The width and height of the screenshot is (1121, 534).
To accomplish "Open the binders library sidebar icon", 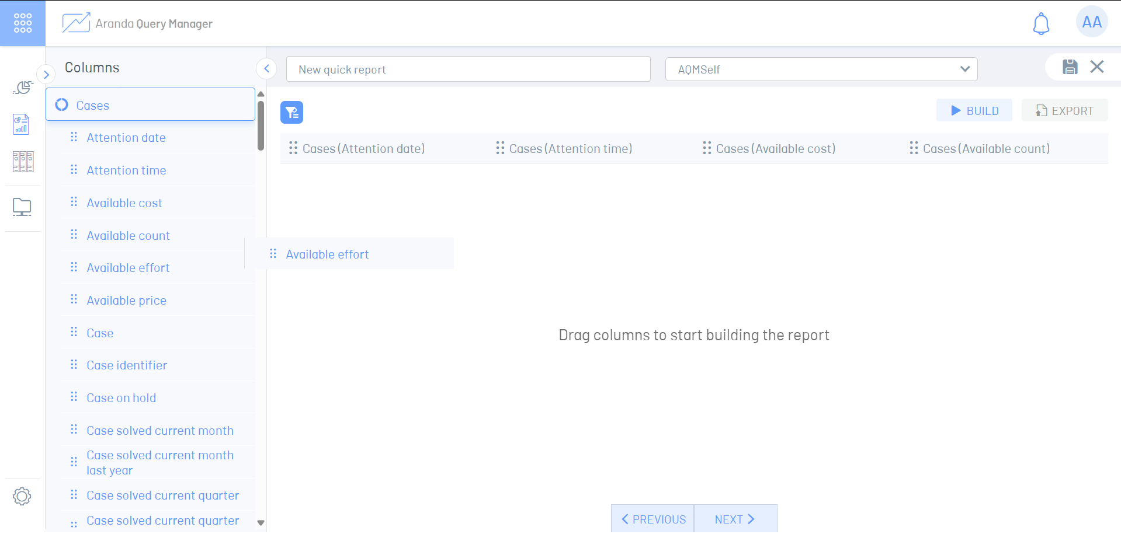I will 22,162.
